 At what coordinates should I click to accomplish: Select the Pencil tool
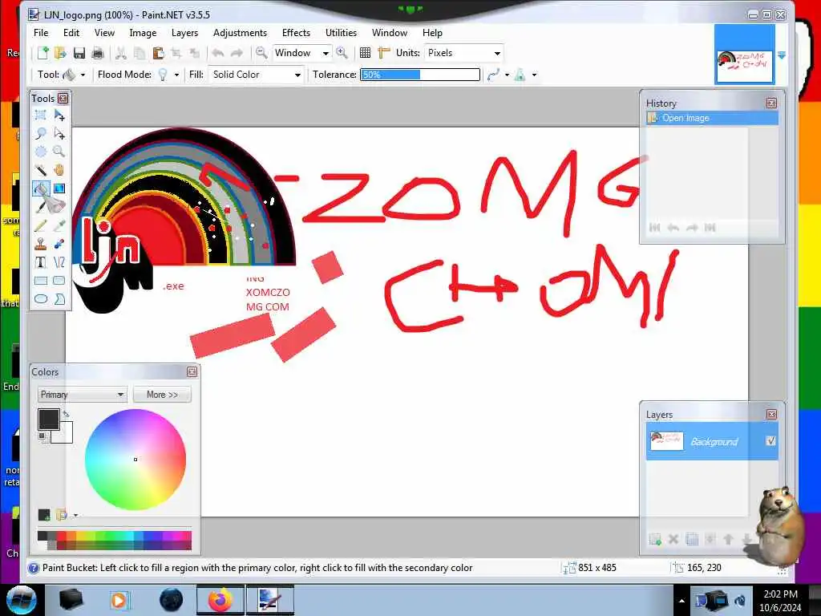40,225
